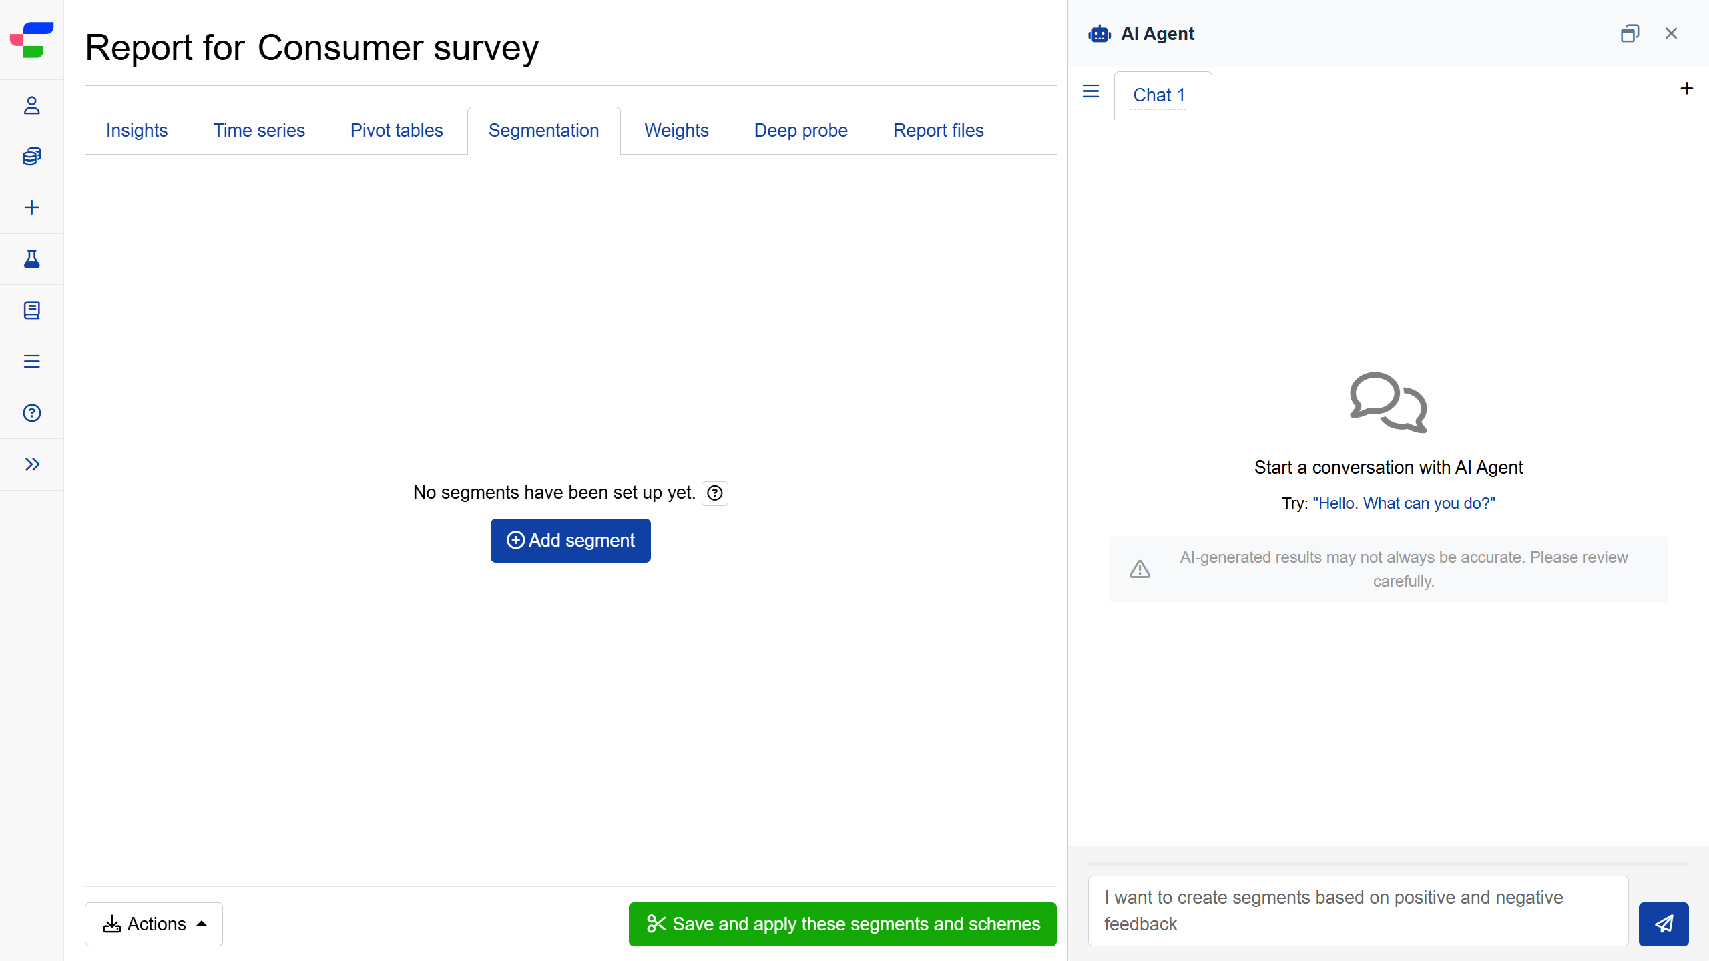Click the Add segment button

point(570,541)
